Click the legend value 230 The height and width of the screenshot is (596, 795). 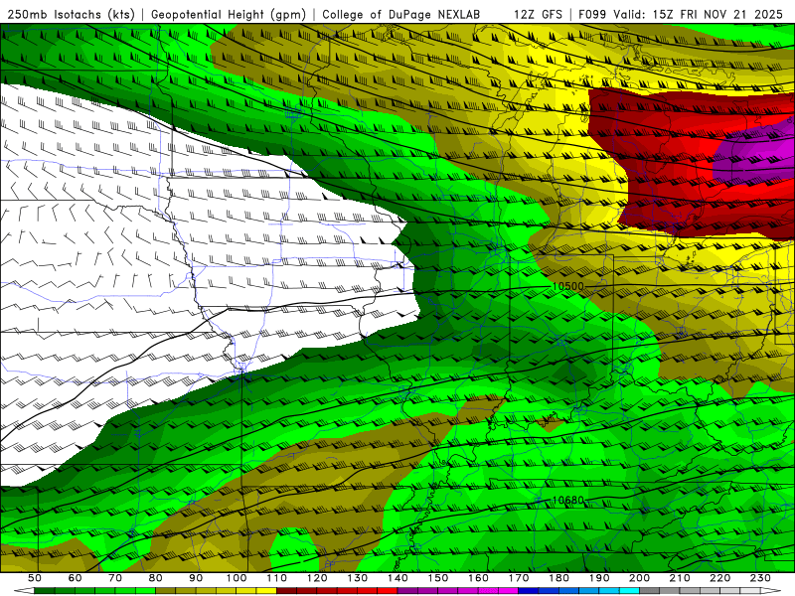(x=760, y=578)
